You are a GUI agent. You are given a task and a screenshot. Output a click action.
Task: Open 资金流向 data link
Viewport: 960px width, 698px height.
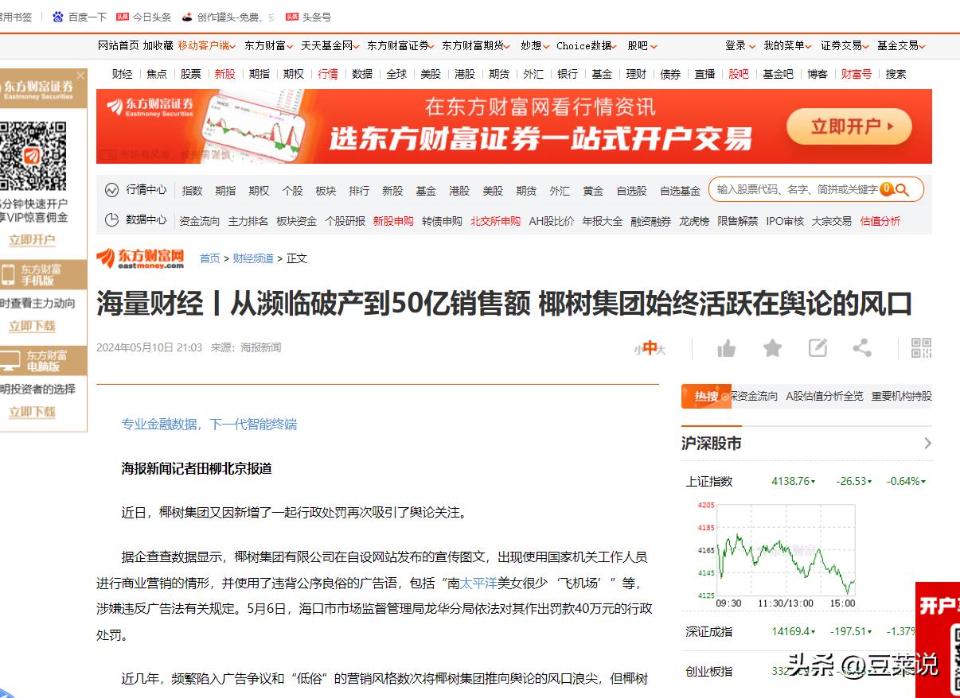[x=199, y=221]
